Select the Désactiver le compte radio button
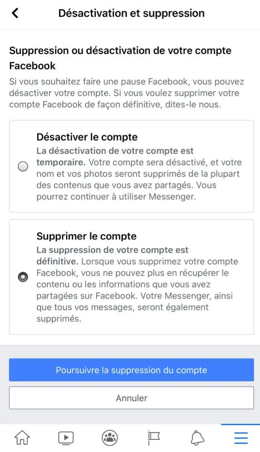This screenshot has height=452, width=260. point(23,167)
